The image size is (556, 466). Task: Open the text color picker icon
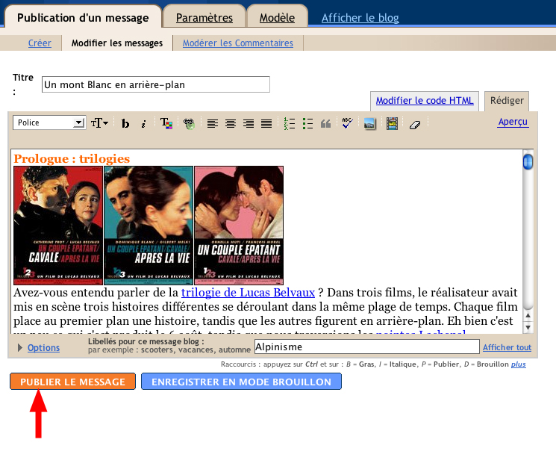click(x=166, y=123)
